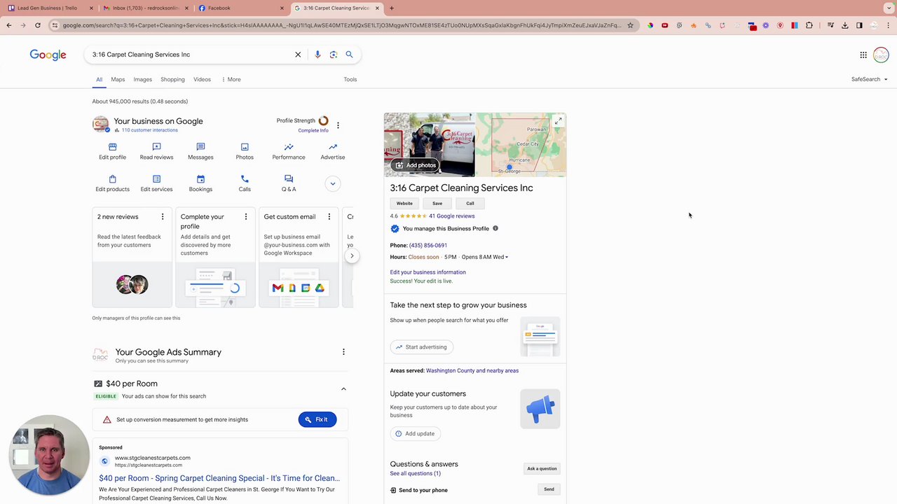Open a new browser tab
Screen dimensions: 897x504
pyautogui.click(x=392, y=8)
